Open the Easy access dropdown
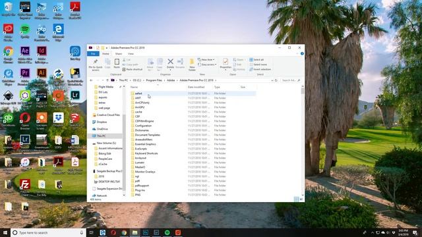 [x=206, y=65]
